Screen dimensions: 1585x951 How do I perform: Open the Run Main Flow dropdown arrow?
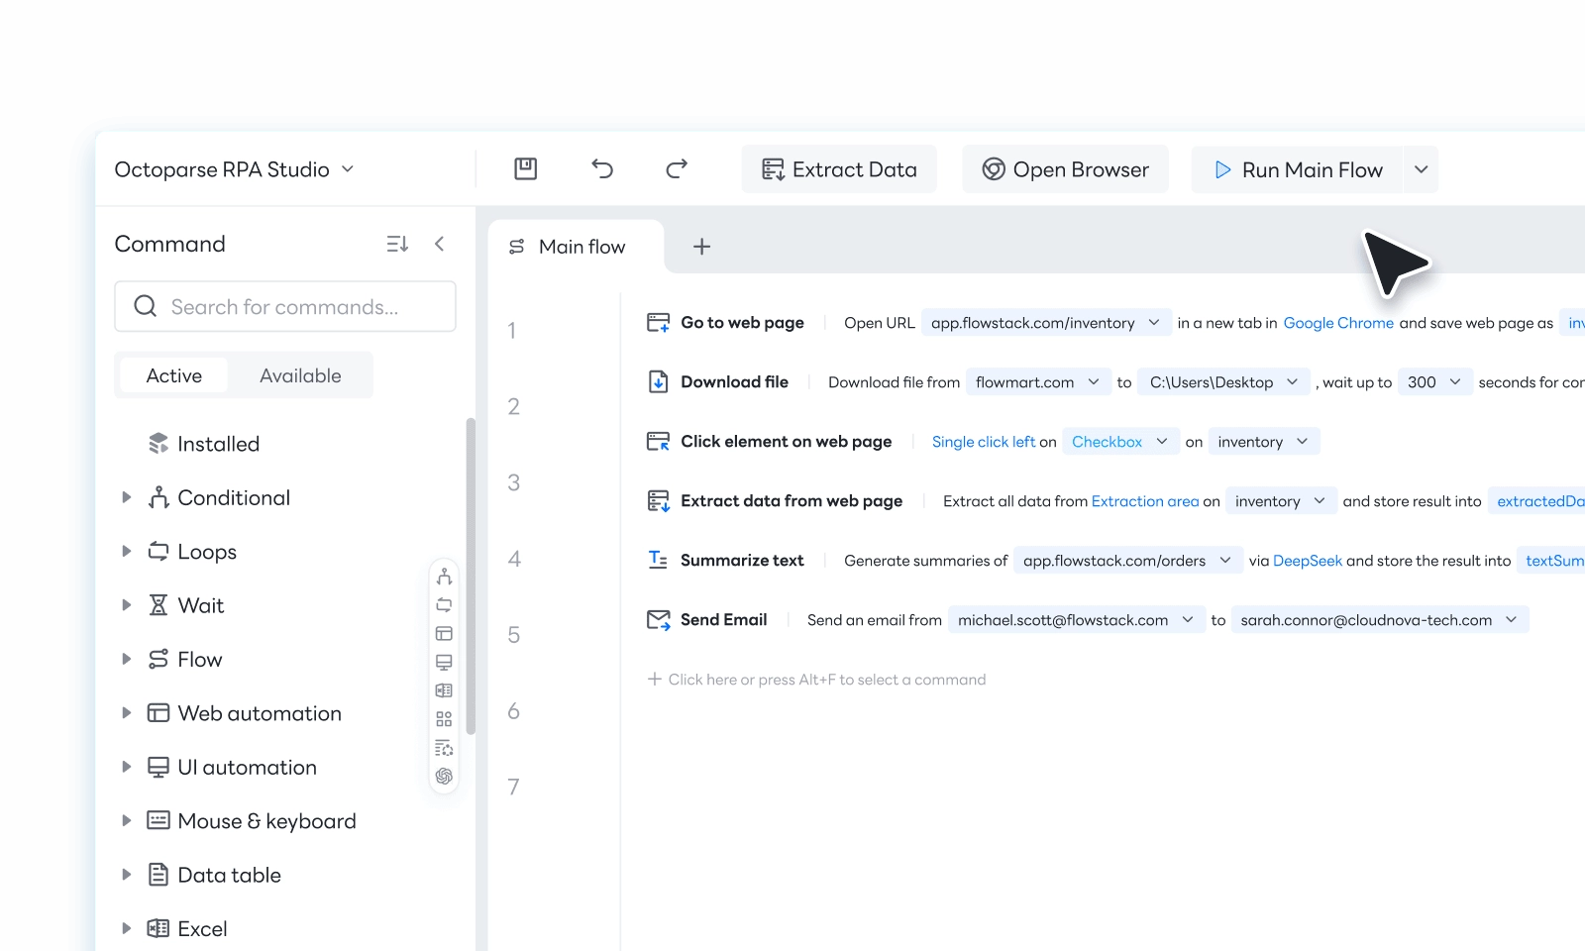tap(1421, 169)
